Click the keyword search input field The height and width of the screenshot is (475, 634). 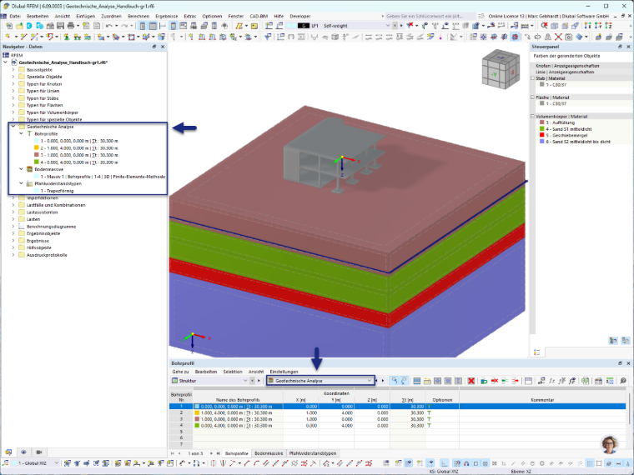coord(430,16)
